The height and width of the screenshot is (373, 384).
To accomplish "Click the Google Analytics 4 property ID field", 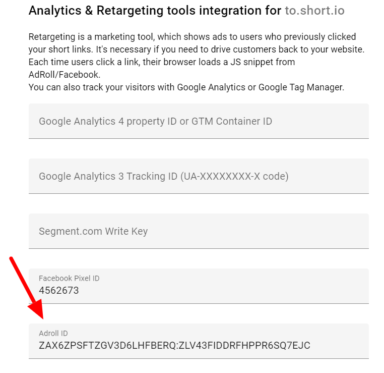I will click(x=199, y=121).
